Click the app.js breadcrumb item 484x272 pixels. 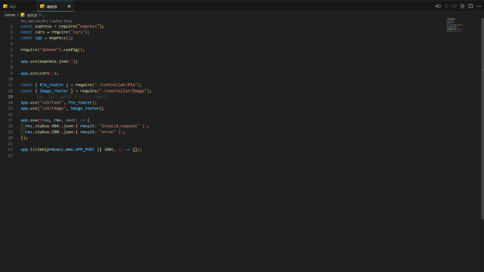tap(32, 15)
